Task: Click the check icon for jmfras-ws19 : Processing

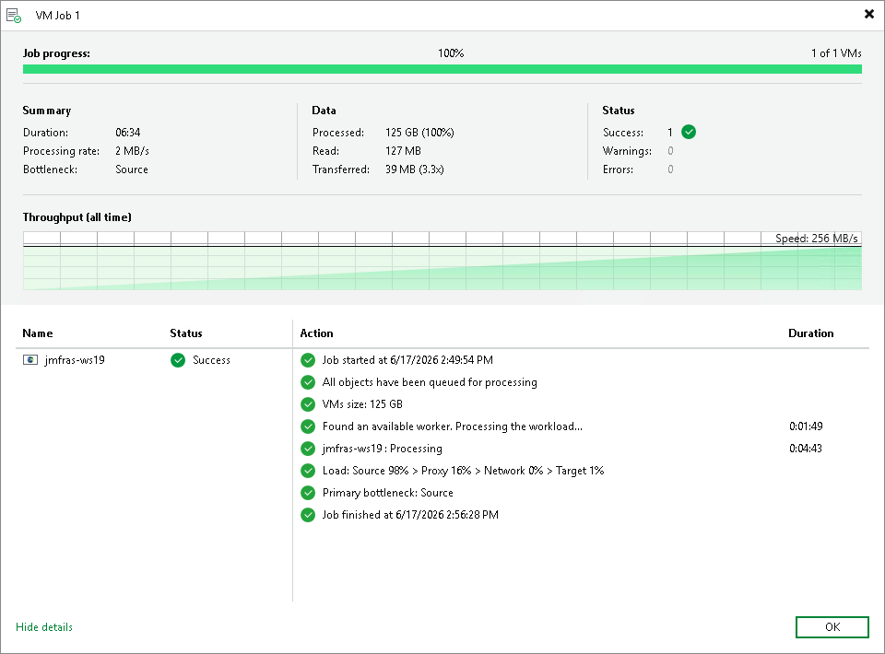Action: tap(308, 449)
